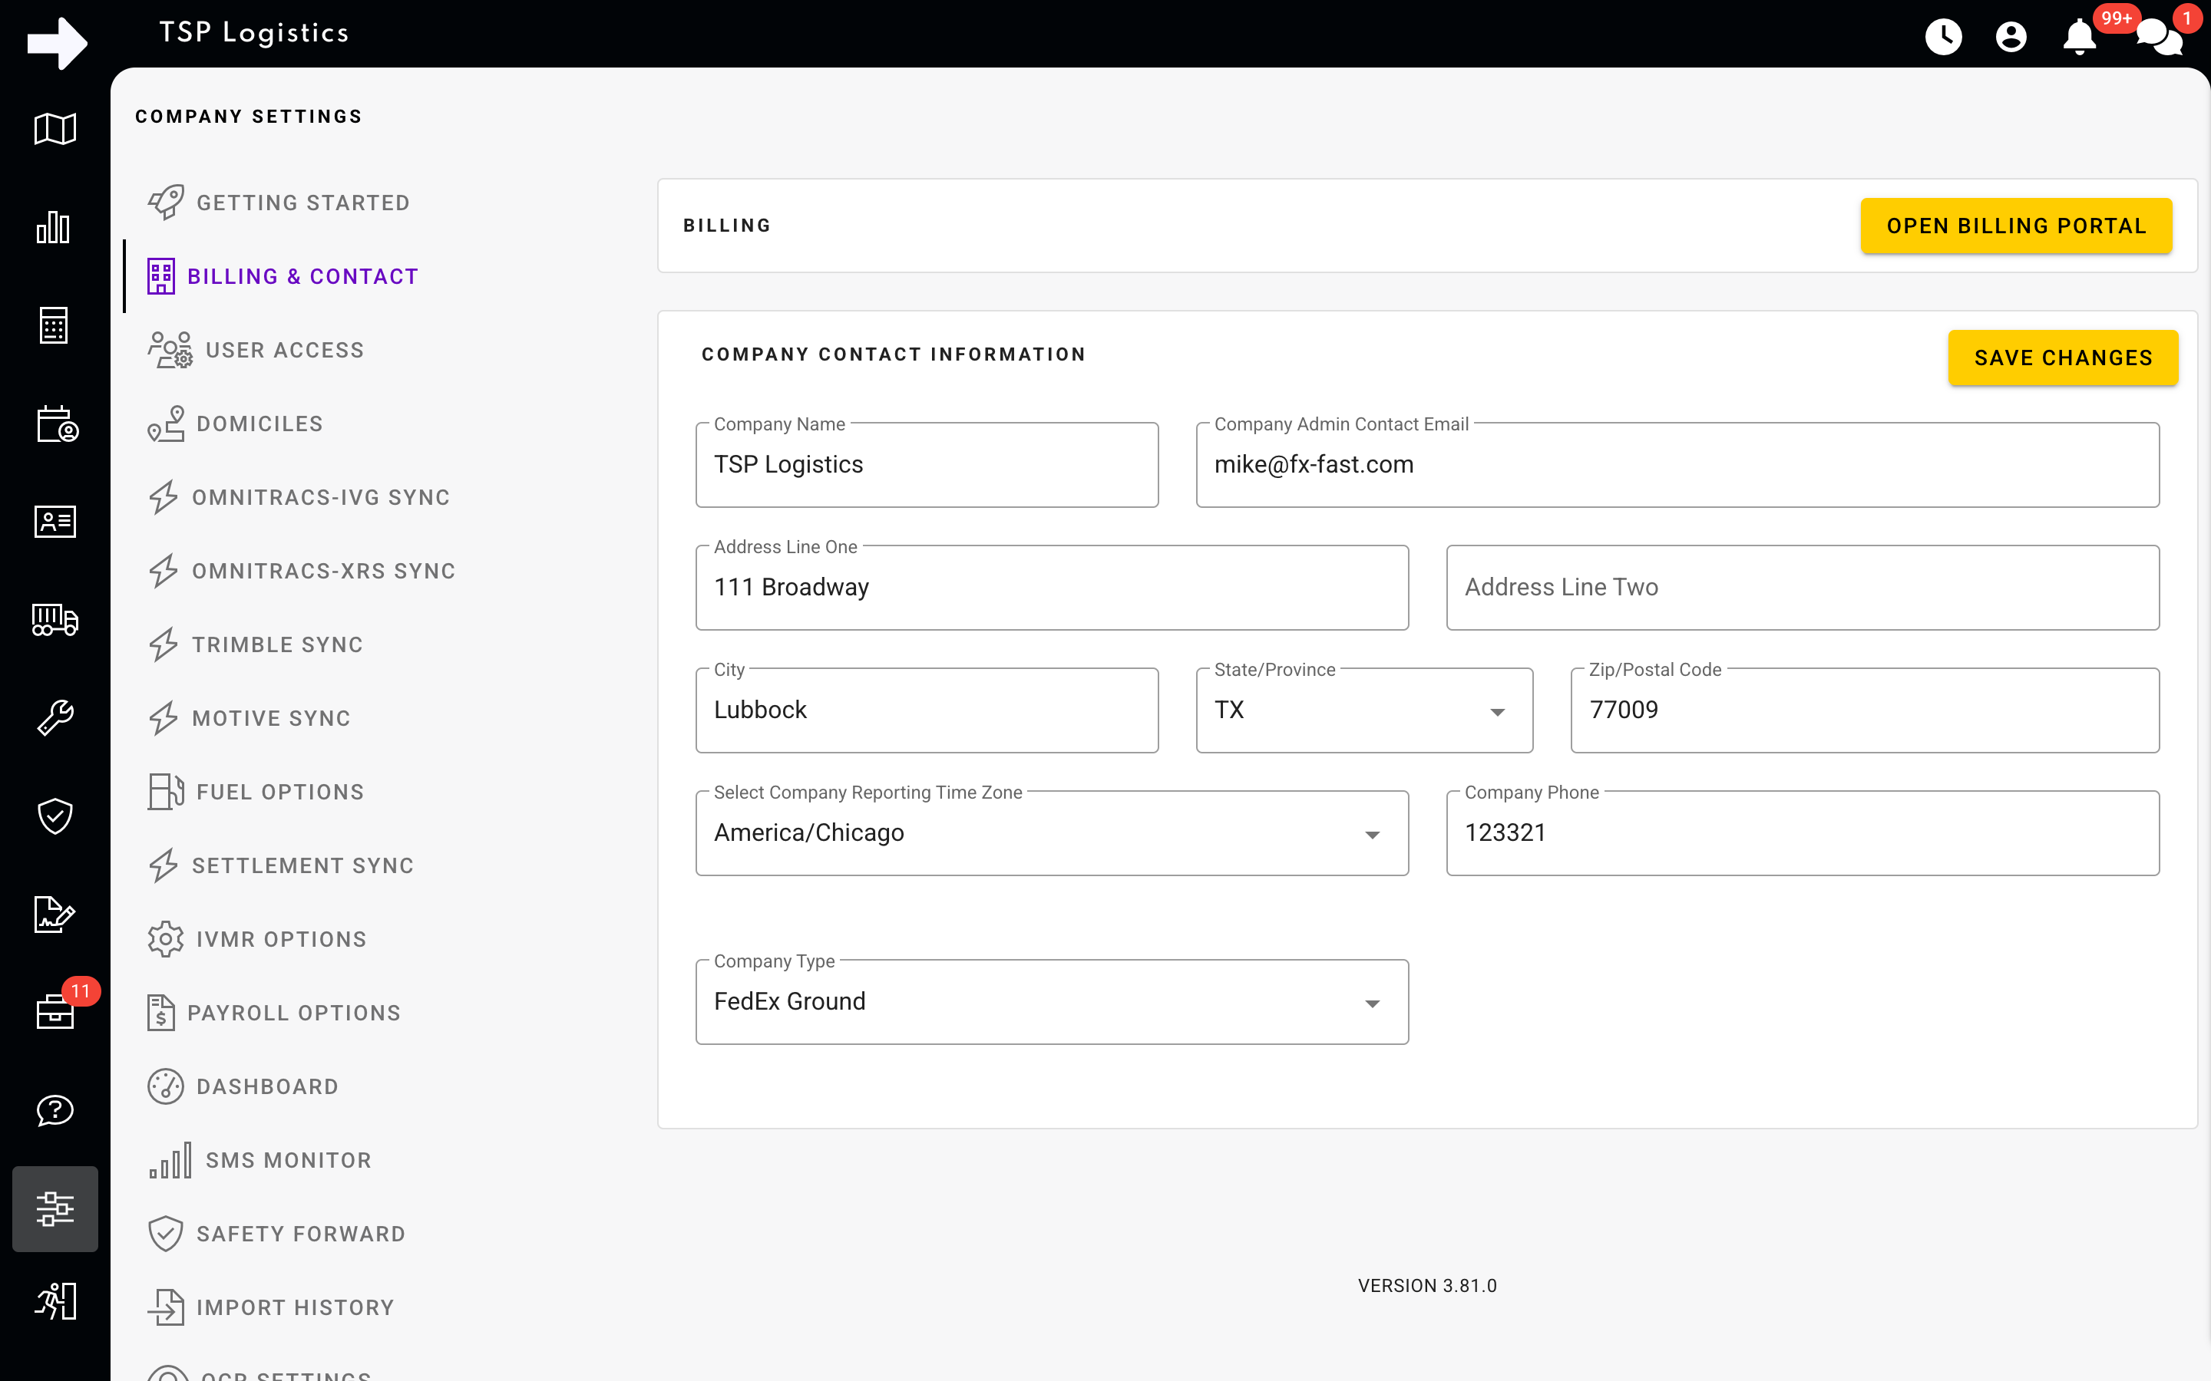Click the Address Line One field

(1052, 587)
